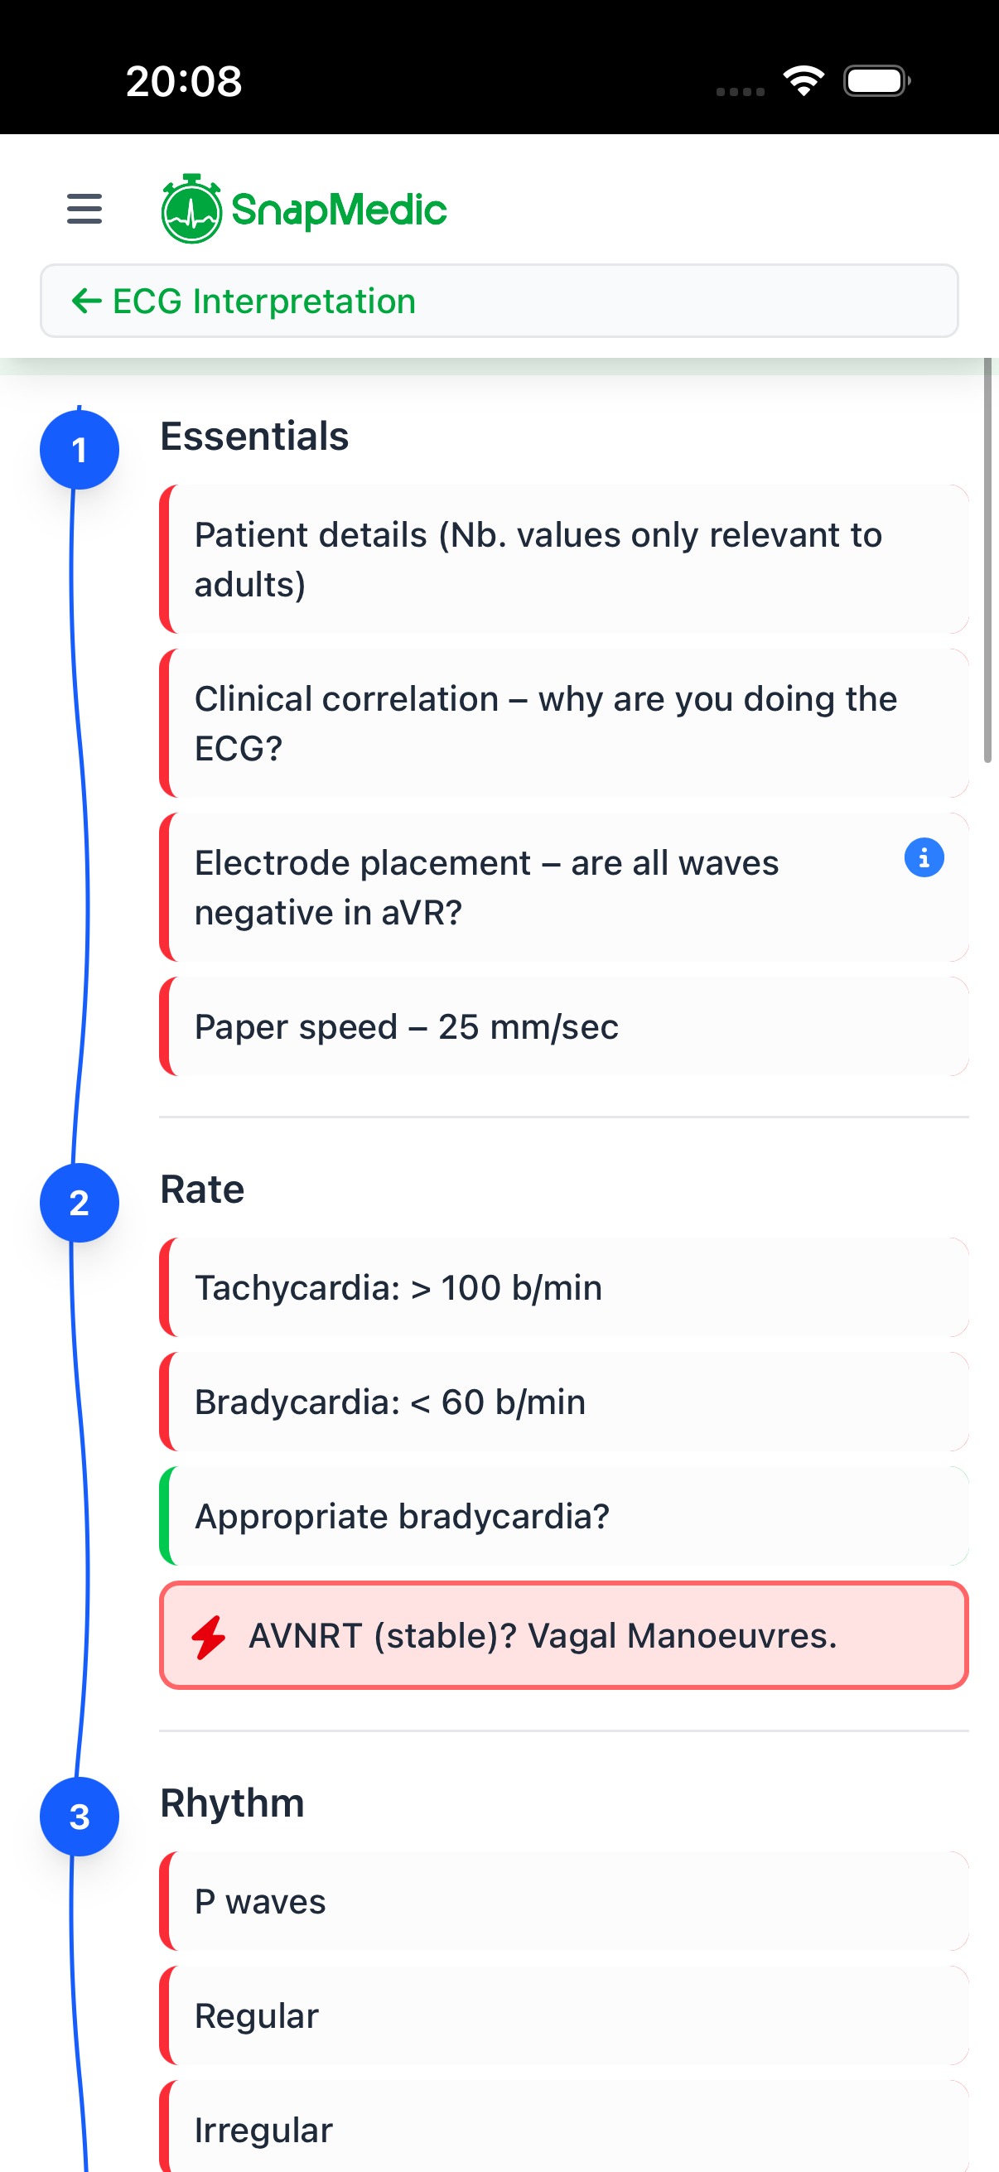Click the vertical scrollbar thumb
This screenshot has height=2172, width=999.
point(987,560)
